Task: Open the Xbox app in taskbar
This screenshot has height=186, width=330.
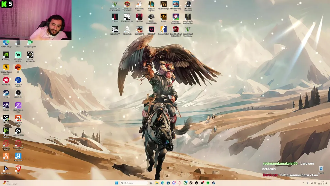Action: pyautogui.click(x=185, y=183)
